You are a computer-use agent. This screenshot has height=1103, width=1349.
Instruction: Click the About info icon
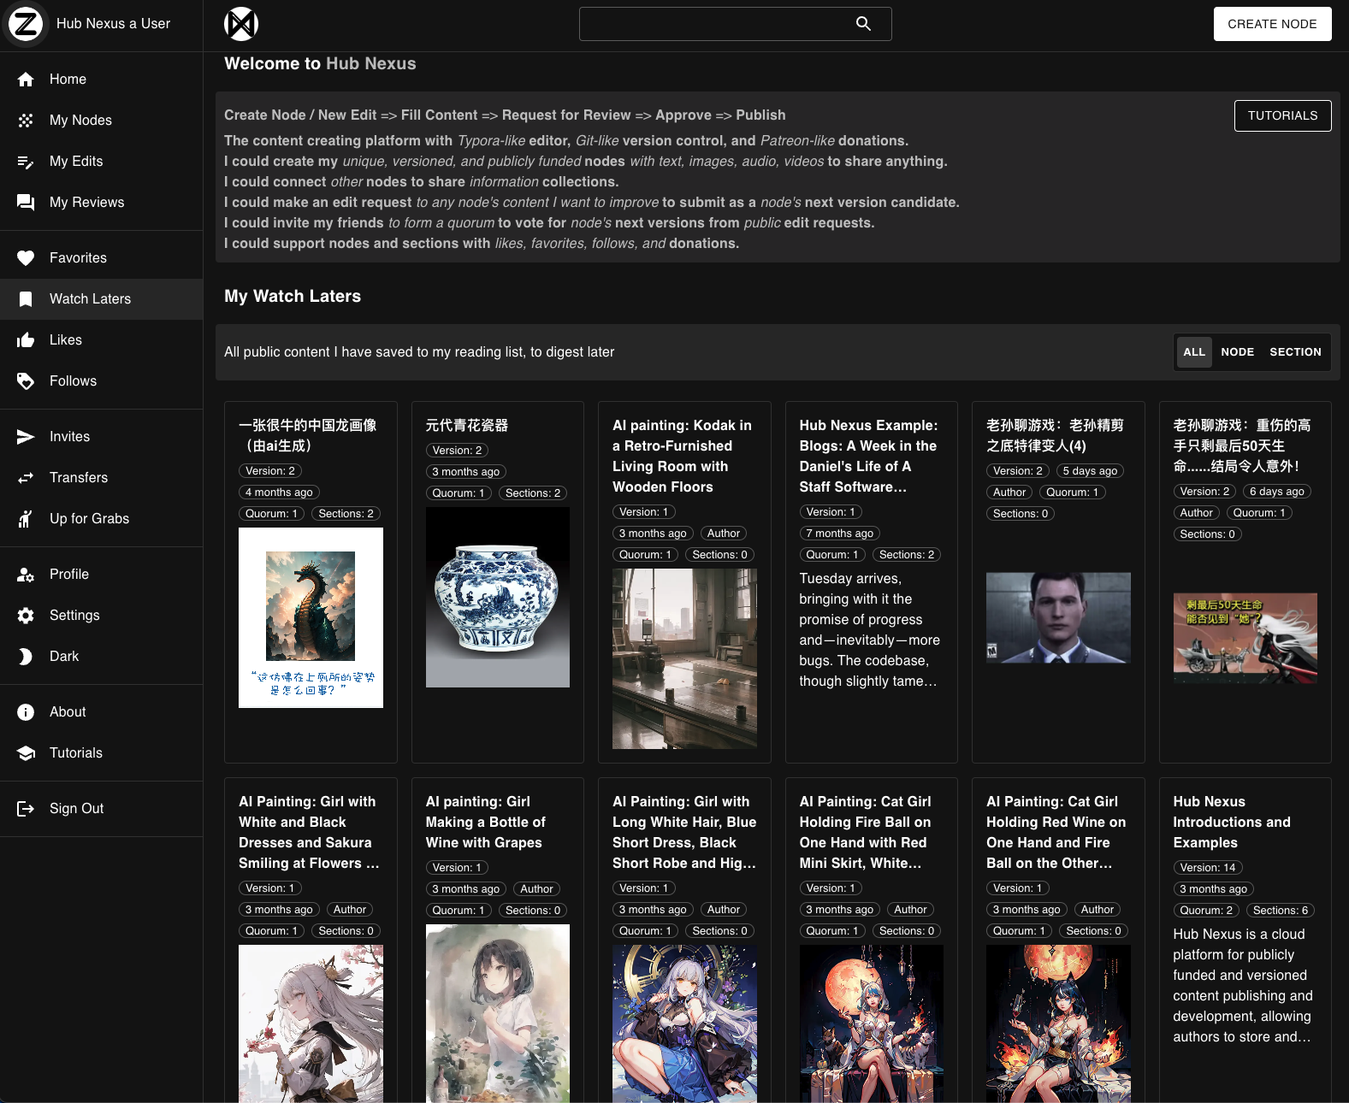pyautogui.click(x=26, y=712)
